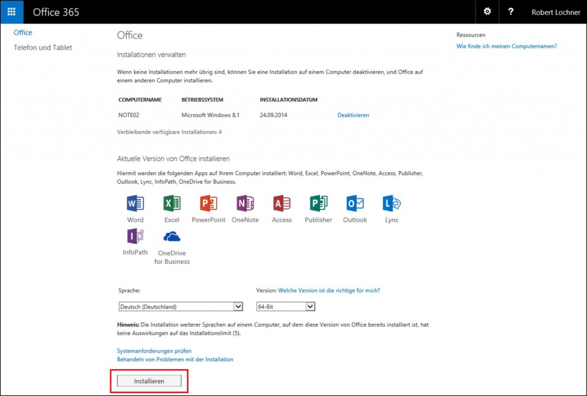Open the OneNote icon
This screenshot has height=396, width=587.
245,204
